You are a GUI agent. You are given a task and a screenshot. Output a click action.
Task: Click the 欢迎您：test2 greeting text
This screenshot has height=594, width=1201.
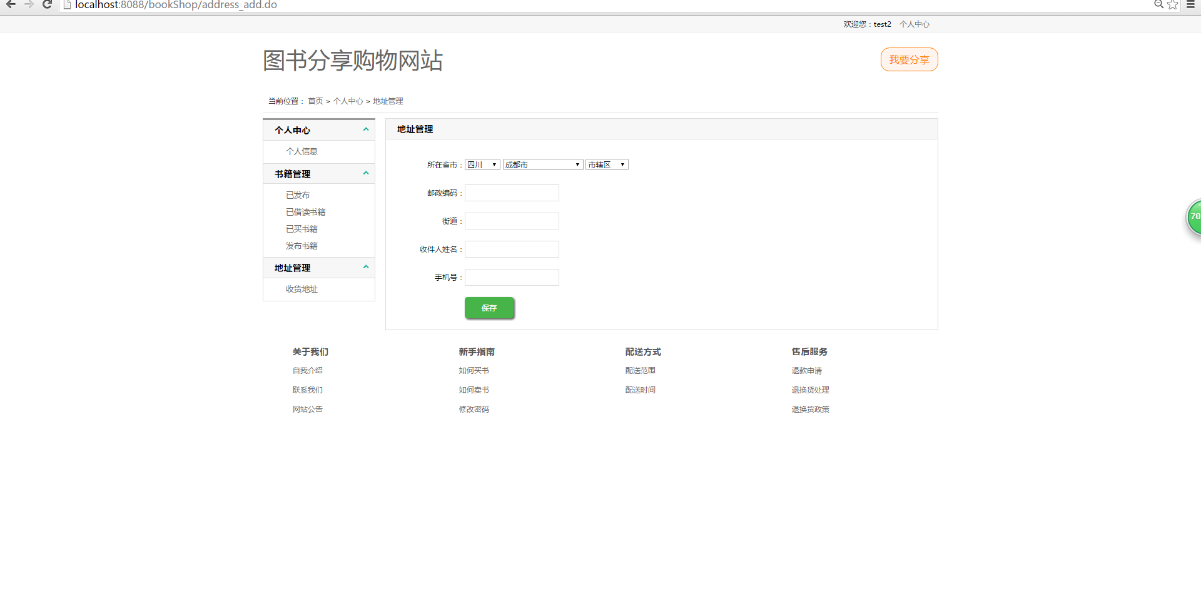(867, 24)
